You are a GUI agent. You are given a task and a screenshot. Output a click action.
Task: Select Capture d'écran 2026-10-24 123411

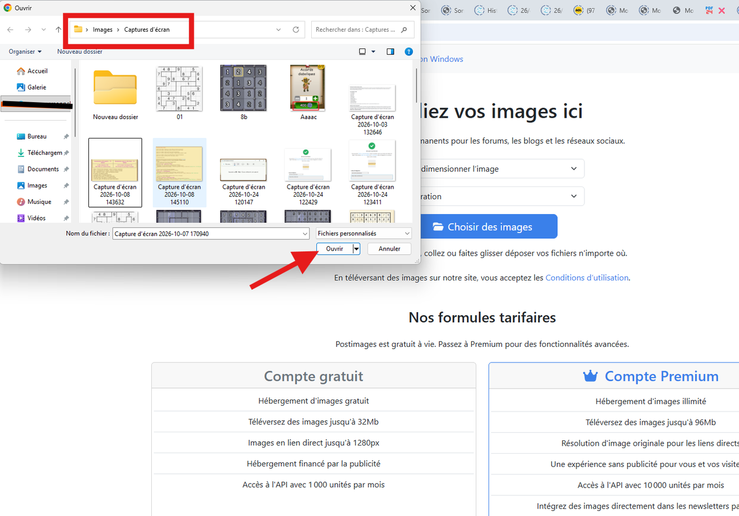coord(372,172)
